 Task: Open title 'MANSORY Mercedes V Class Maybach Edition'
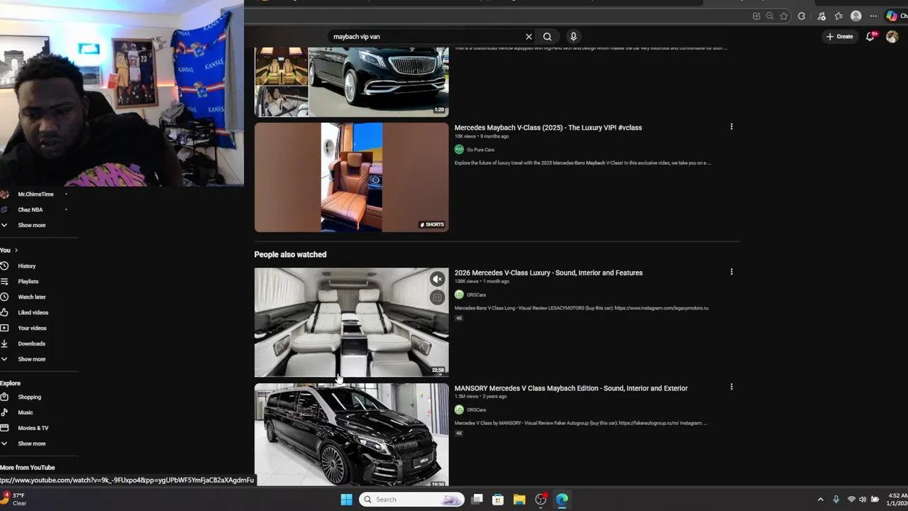click(571, 388)
